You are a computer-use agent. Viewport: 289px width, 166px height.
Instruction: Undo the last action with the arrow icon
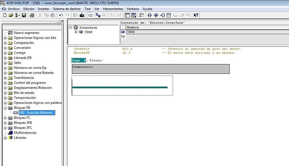(61, 15)
